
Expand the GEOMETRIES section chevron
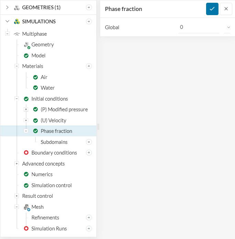[x=7, y=7]
